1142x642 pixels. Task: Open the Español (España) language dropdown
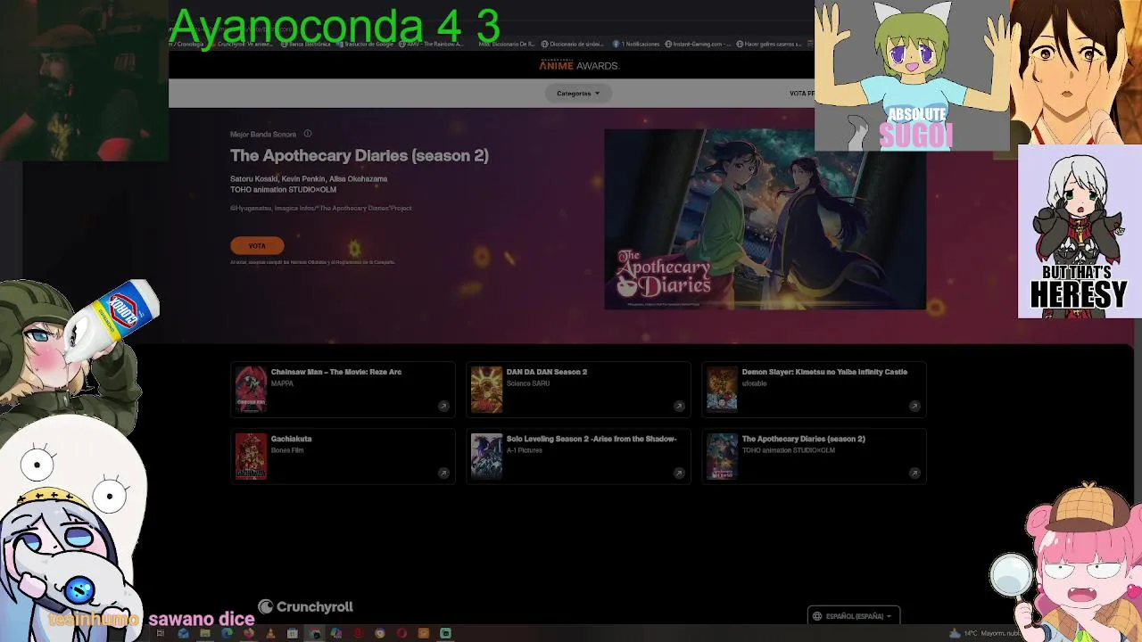point(853,615)
